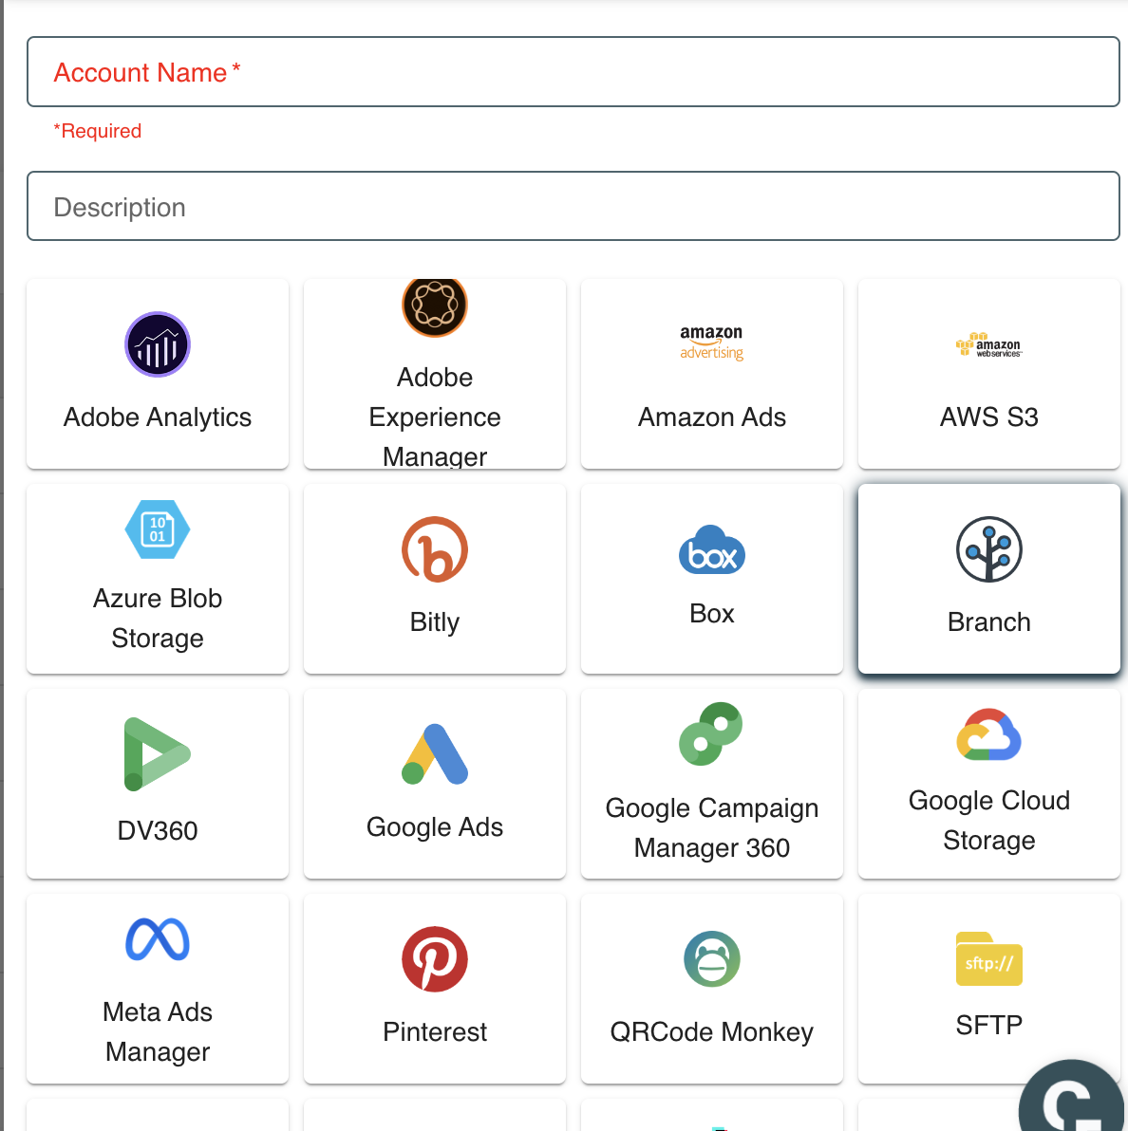Click the Description input field
1128x1131 pixels.
pos(573,206)
